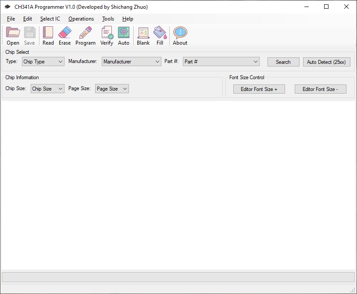Open the Operations menu

click(81, 19)
